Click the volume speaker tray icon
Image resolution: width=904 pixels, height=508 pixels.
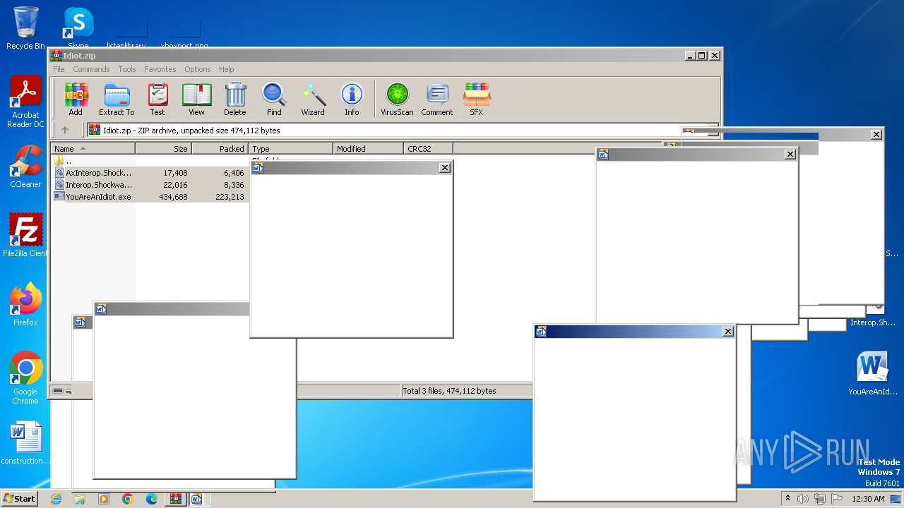(x=803, y=499)
